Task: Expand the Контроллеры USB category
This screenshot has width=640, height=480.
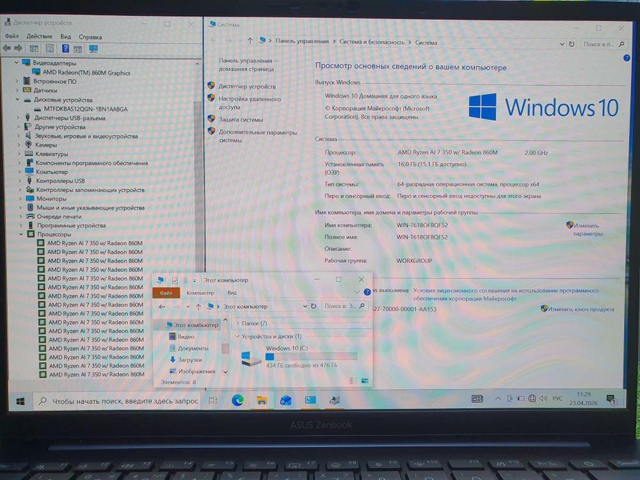Action: pos(20,180)
